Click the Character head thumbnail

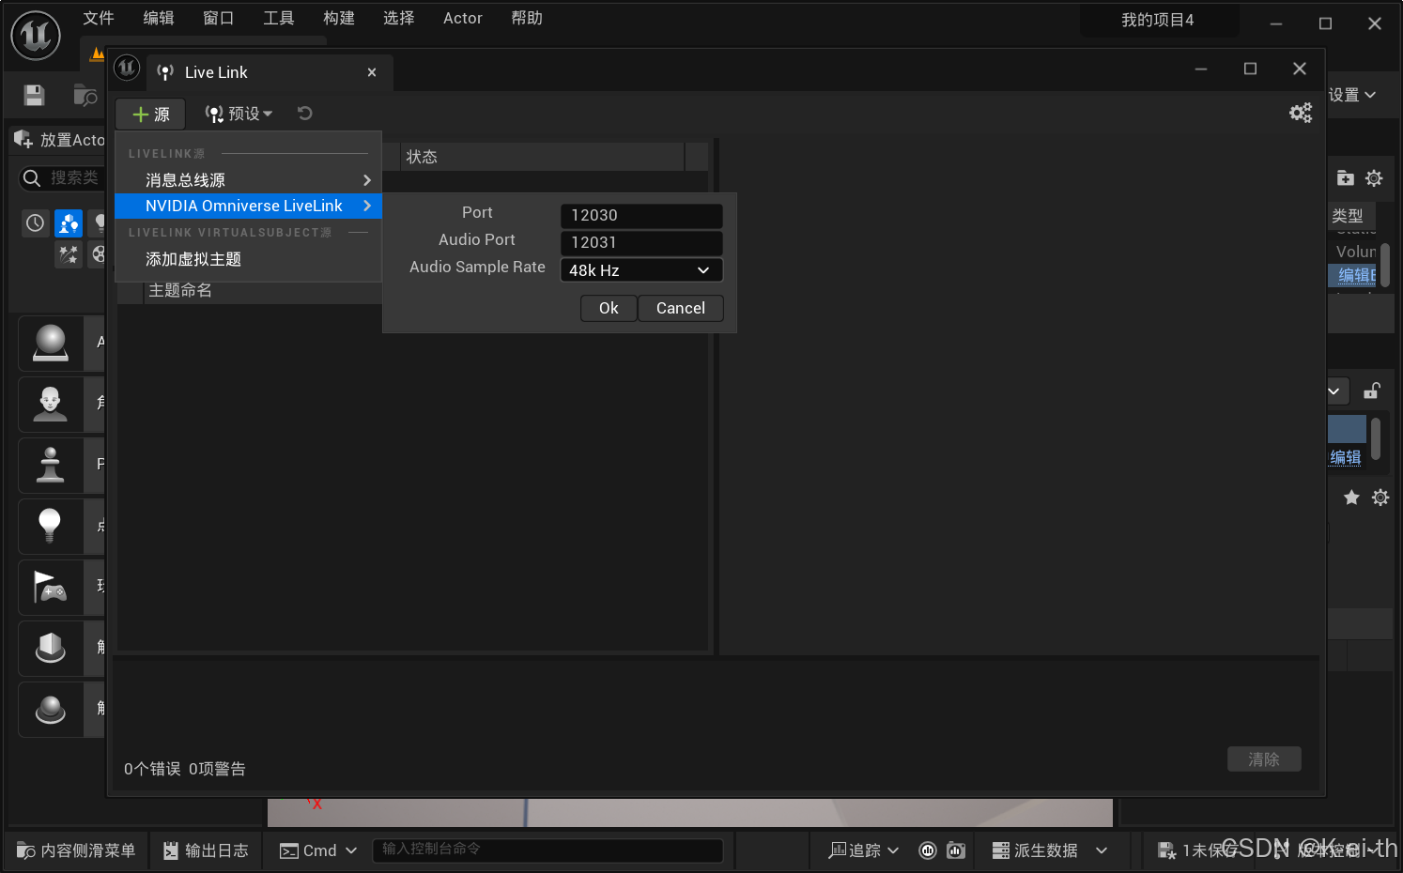[x=51, y=404]
